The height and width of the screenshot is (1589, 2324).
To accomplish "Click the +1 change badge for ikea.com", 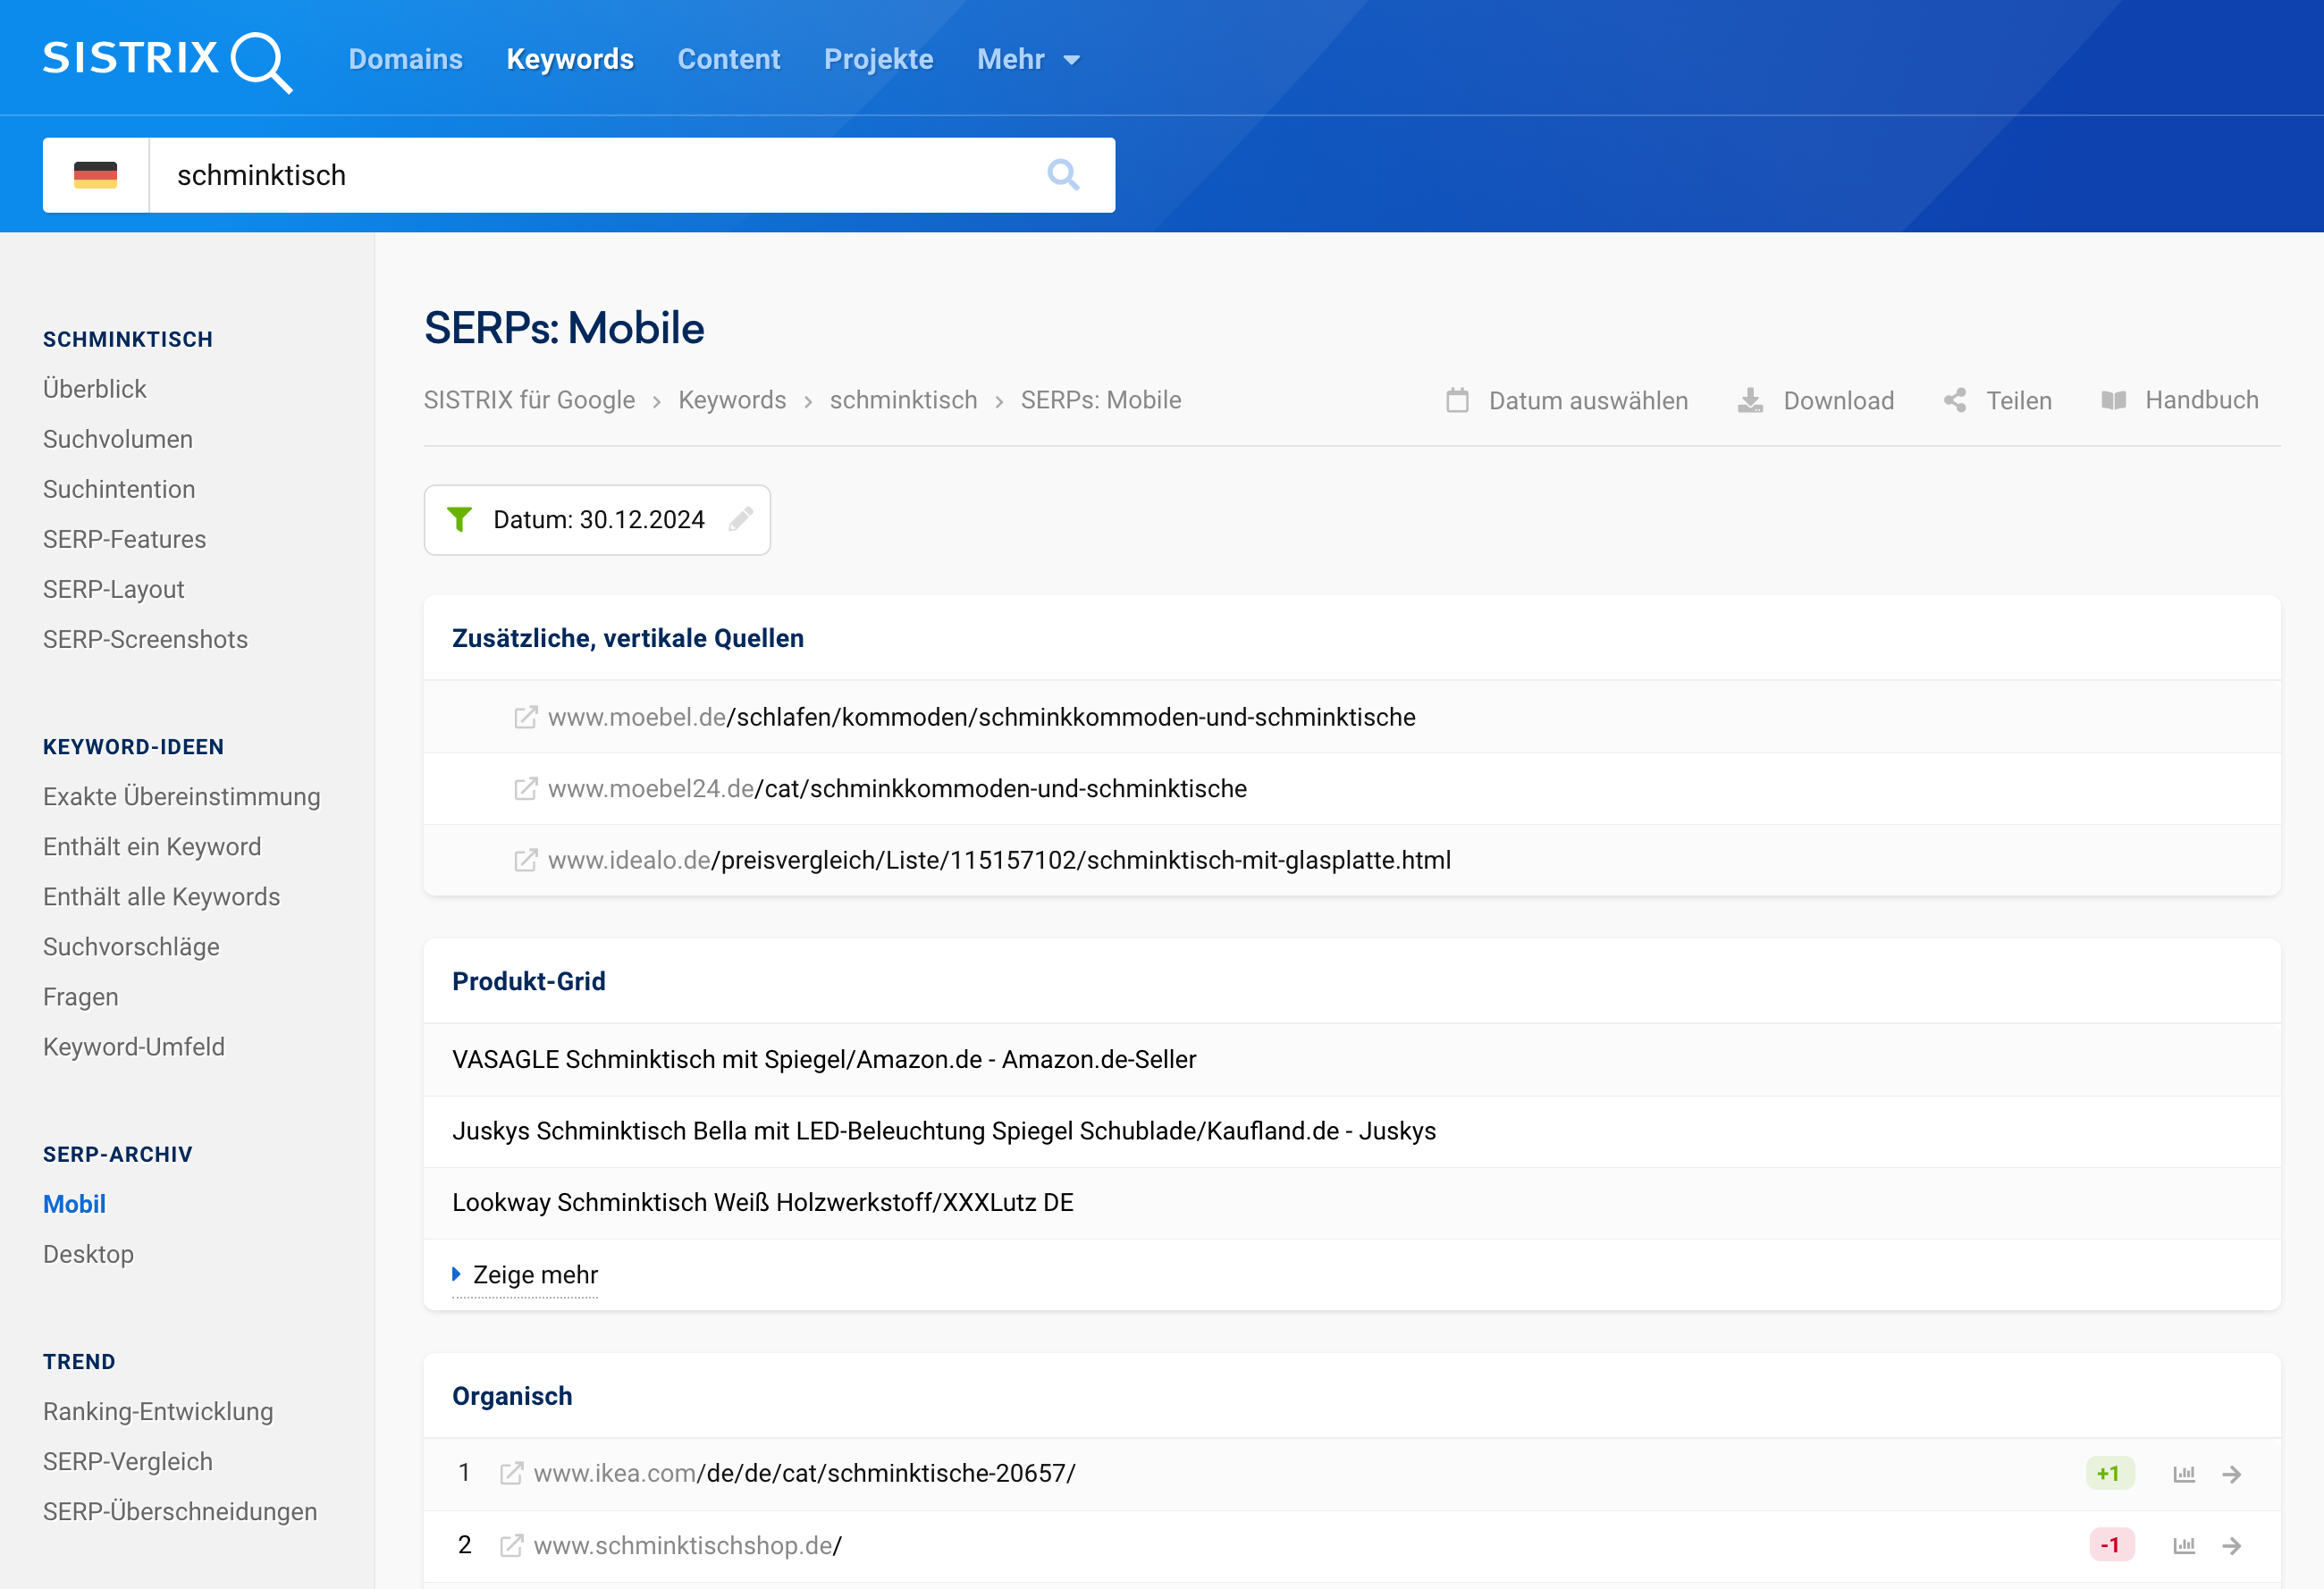I will point(2110,1474).
